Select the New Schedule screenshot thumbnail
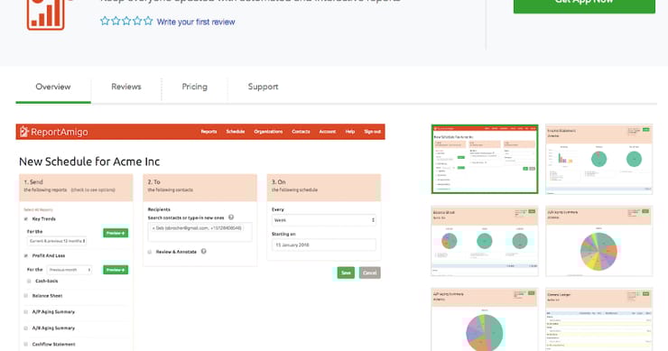 tap(485, 159)
